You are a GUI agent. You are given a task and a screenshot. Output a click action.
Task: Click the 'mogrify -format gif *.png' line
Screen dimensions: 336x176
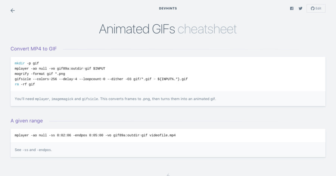[40, 74]
